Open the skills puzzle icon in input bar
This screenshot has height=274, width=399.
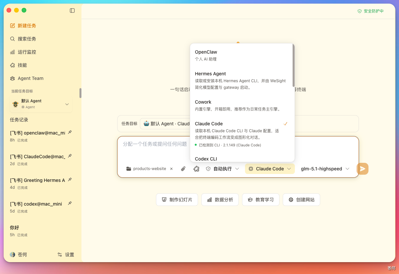[196, 169]
